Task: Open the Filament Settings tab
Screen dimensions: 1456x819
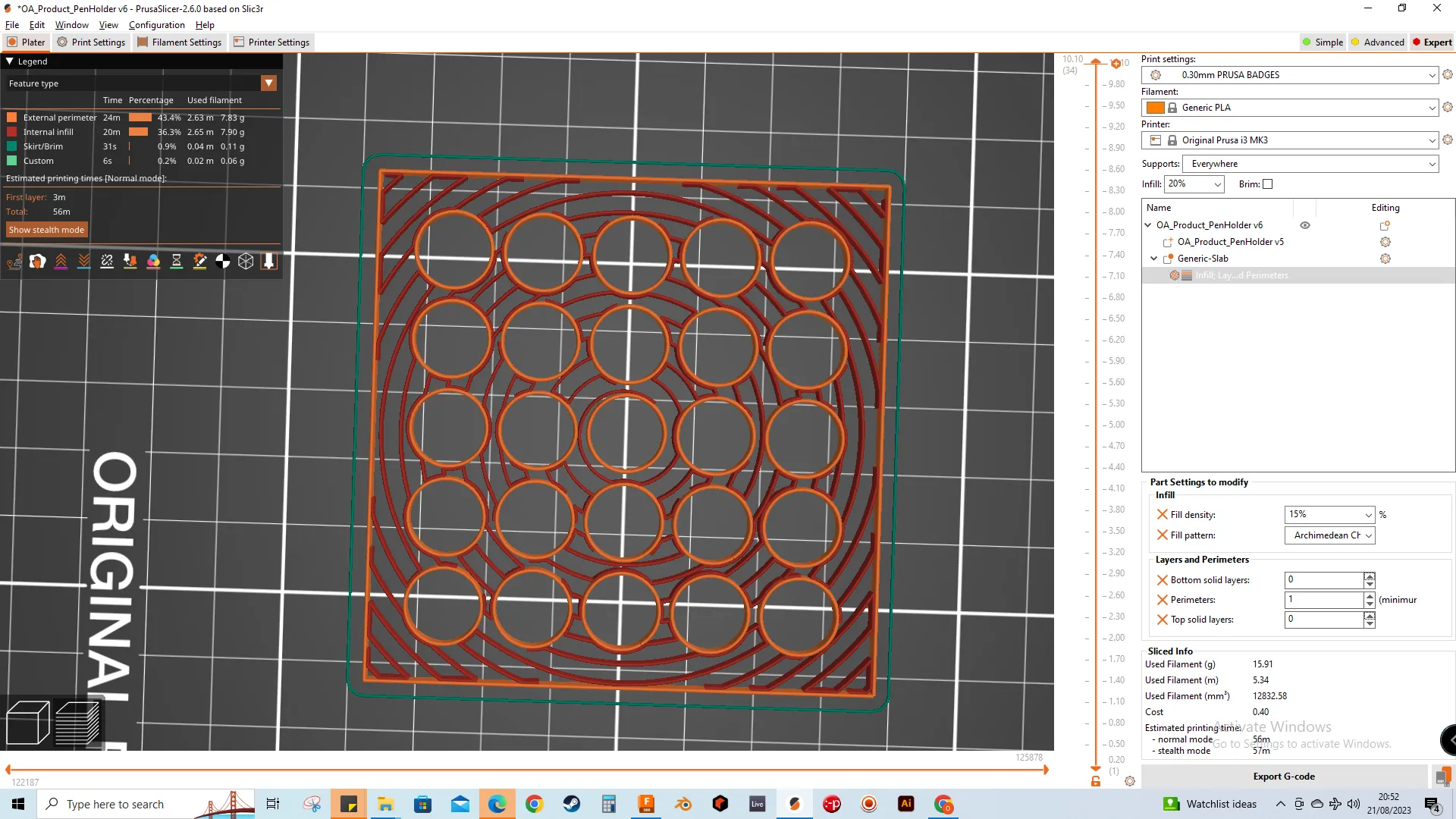Action: 180,42
